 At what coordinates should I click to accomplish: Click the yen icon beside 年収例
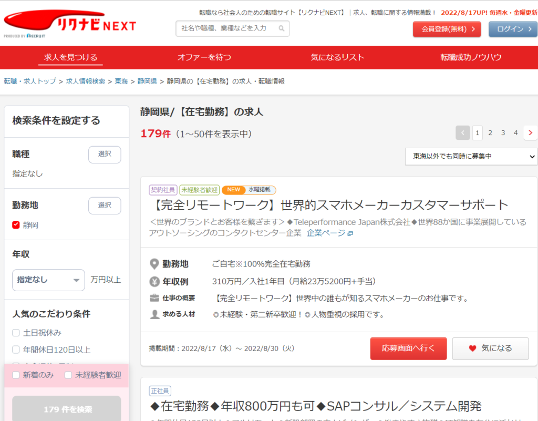point(154,282)
